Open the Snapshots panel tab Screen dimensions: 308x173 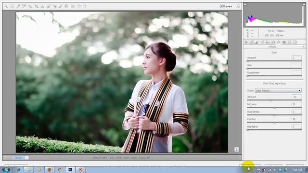point(295,42)
